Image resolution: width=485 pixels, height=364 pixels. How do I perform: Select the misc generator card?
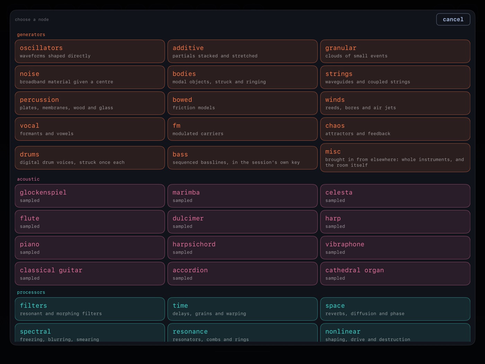[395, 158]
